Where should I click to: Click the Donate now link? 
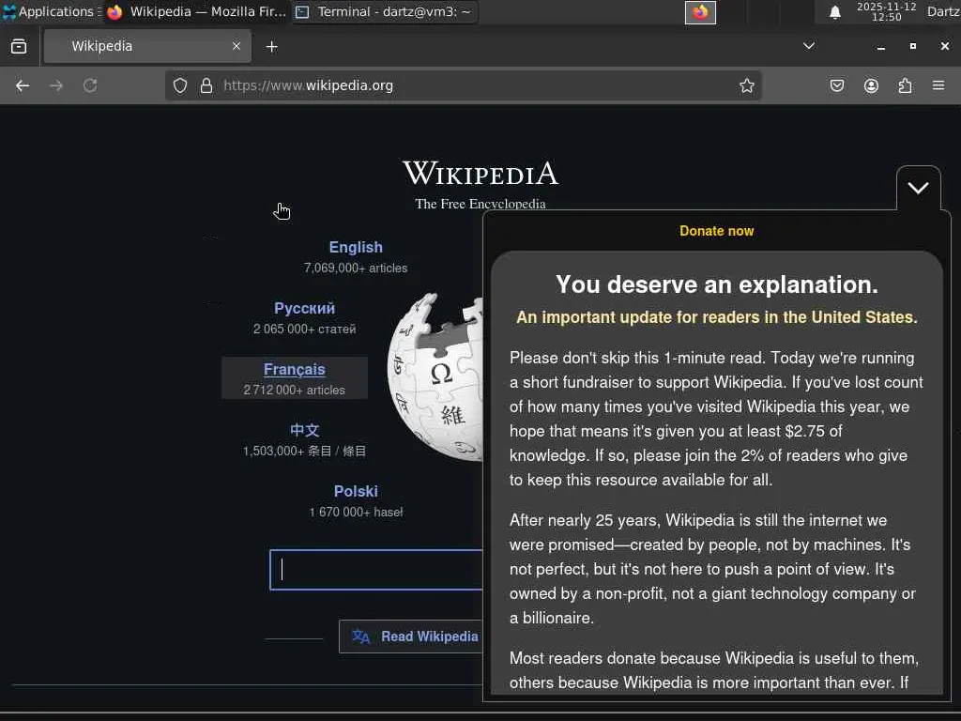tap(716, 231)
